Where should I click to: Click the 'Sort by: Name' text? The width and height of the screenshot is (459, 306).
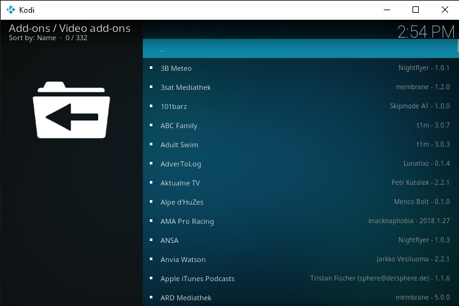click(x=33, y=38)
